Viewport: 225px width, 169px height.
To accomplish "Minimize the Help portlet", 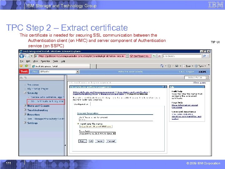I will click(x=203, y=87).
